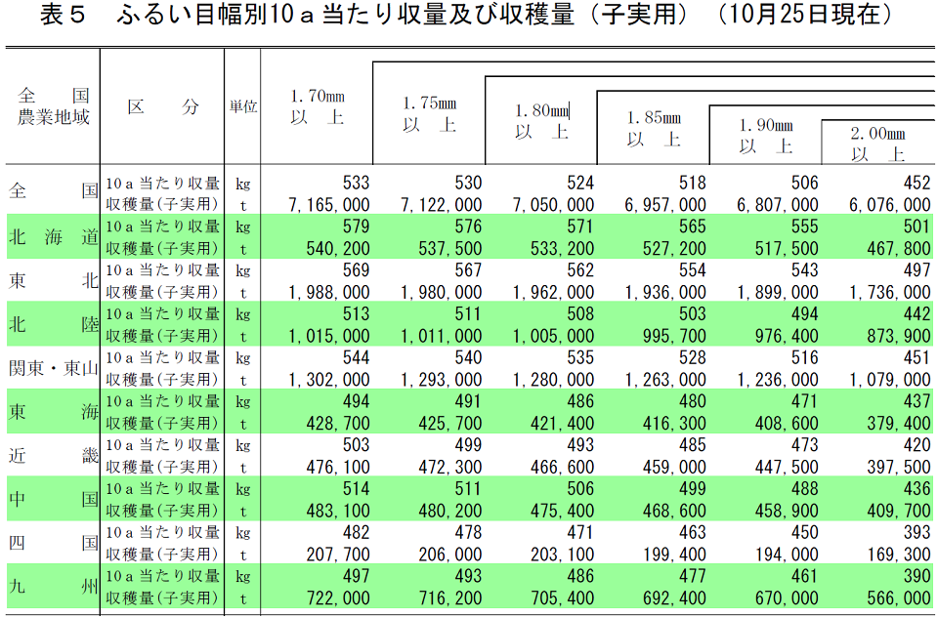Click the value 537,500
938x618 pixels.
(449, 249)
